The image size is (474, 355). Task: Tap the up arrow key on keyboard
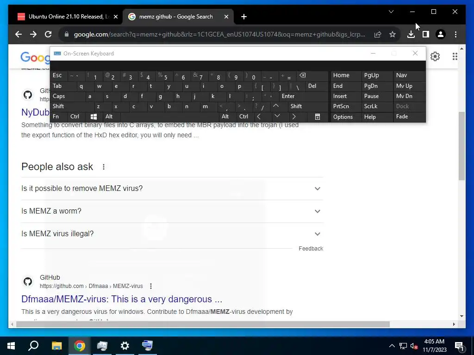276,106
